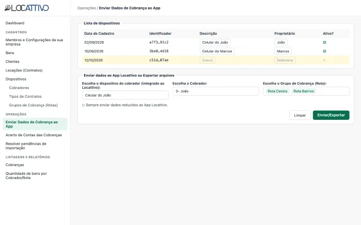Screen dimensions: 361x225
Task: Click the Identificador column header
Action: (160, 34)
